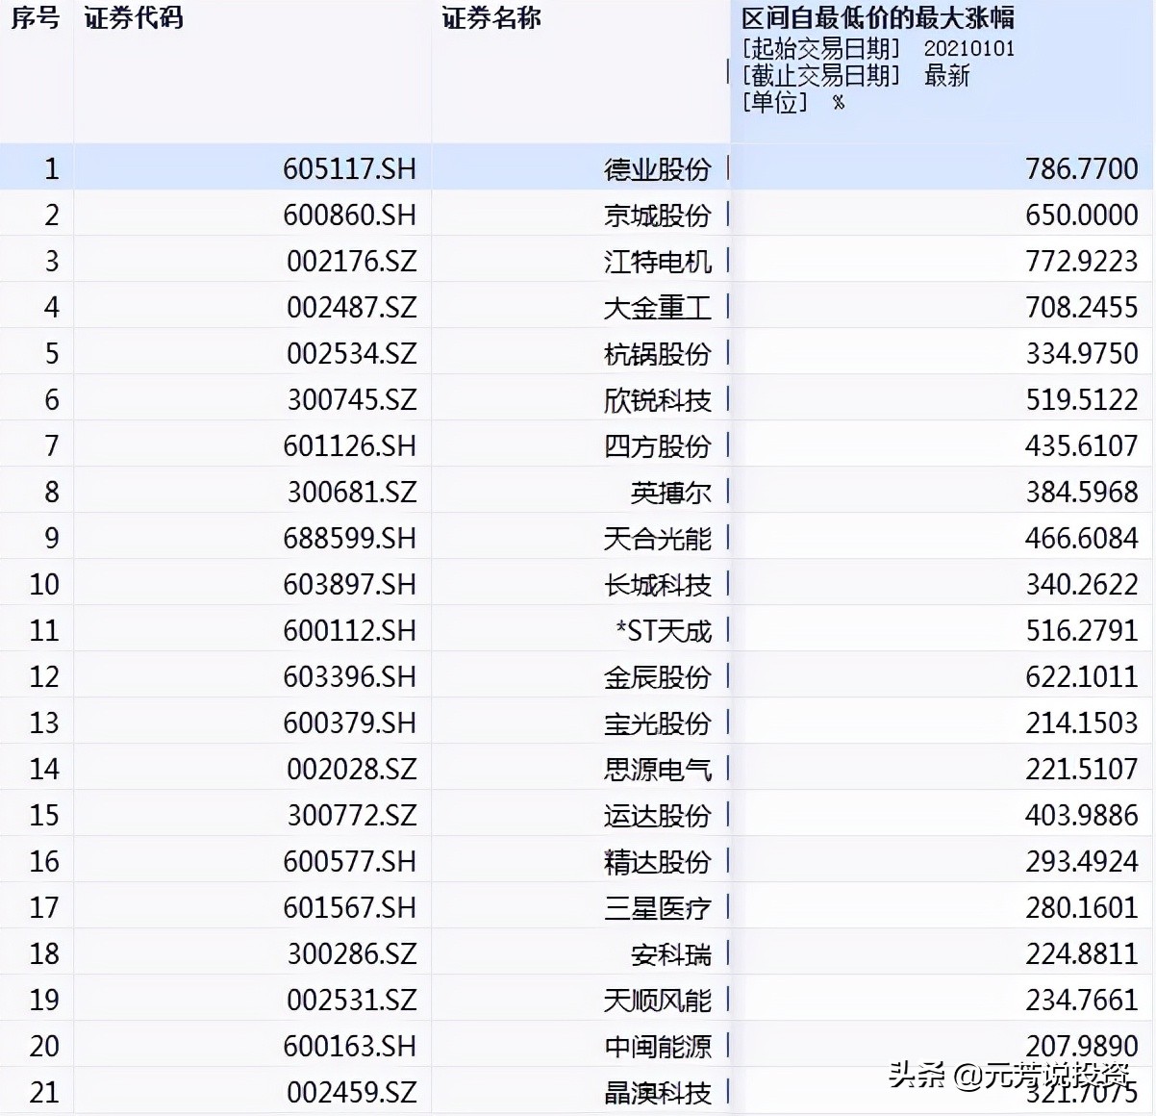Viewport: 1156px width, 1116px height.
Task: Click the 宝光股份 cell
Action: 658,723
